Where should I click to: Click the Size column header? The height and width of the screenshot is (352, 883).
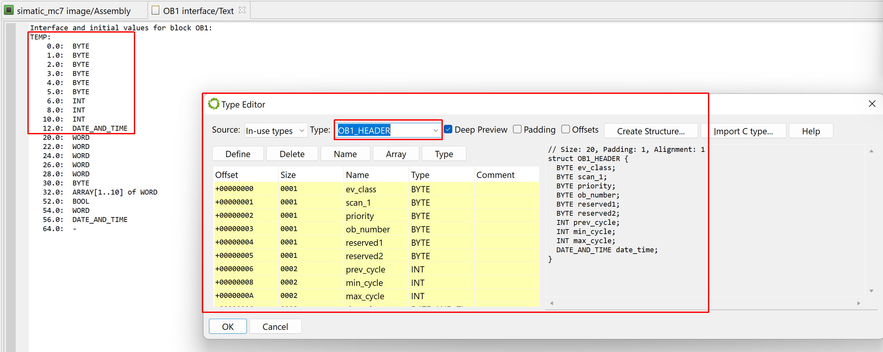click(311, 175)
